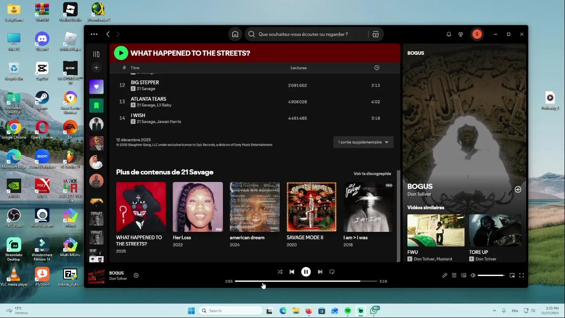Play the WHAT HAPPENED TO THE STREETS? album
The image size is (565, 318).
pyautogui.click(x=121, y=53)
